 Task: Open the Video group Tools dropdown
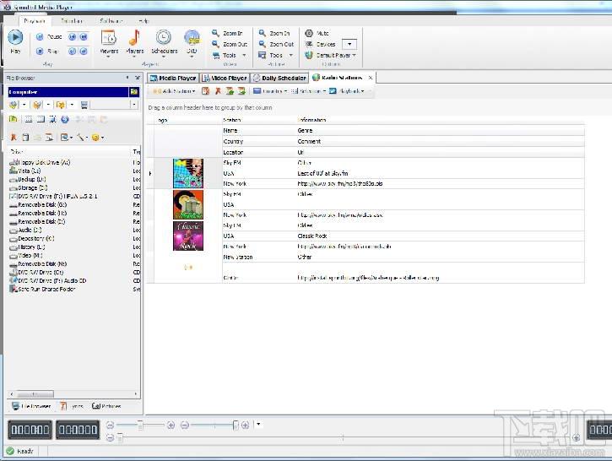(229, 56)
